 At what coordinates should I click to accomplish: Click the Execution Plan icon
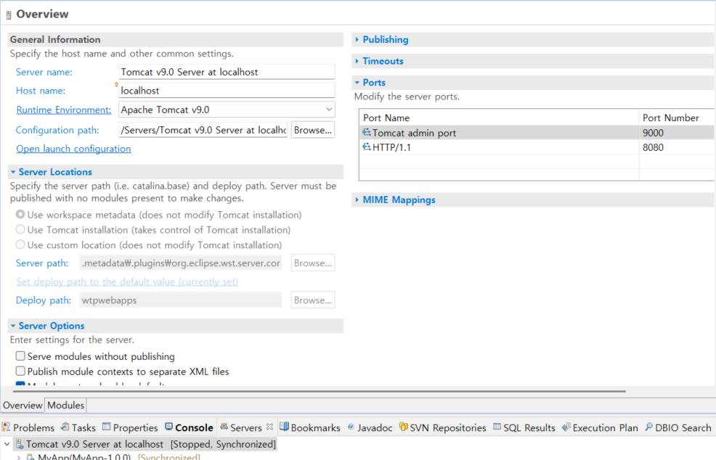coord(566,427)
